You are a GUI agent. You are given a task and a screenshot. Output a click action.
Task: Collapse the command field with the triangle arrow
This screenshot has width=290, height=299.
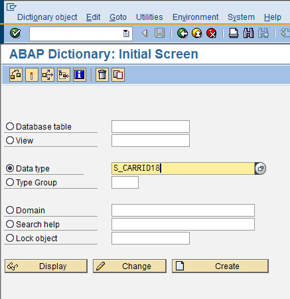pyautogui.click(x=145, y=33)
